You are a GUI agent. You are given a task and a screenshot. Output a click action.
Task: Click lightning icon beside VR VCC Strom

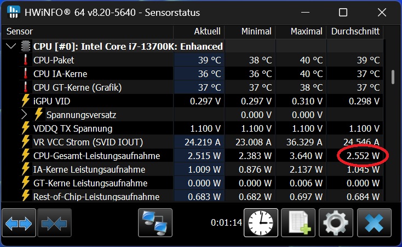[x=25, y=142]
